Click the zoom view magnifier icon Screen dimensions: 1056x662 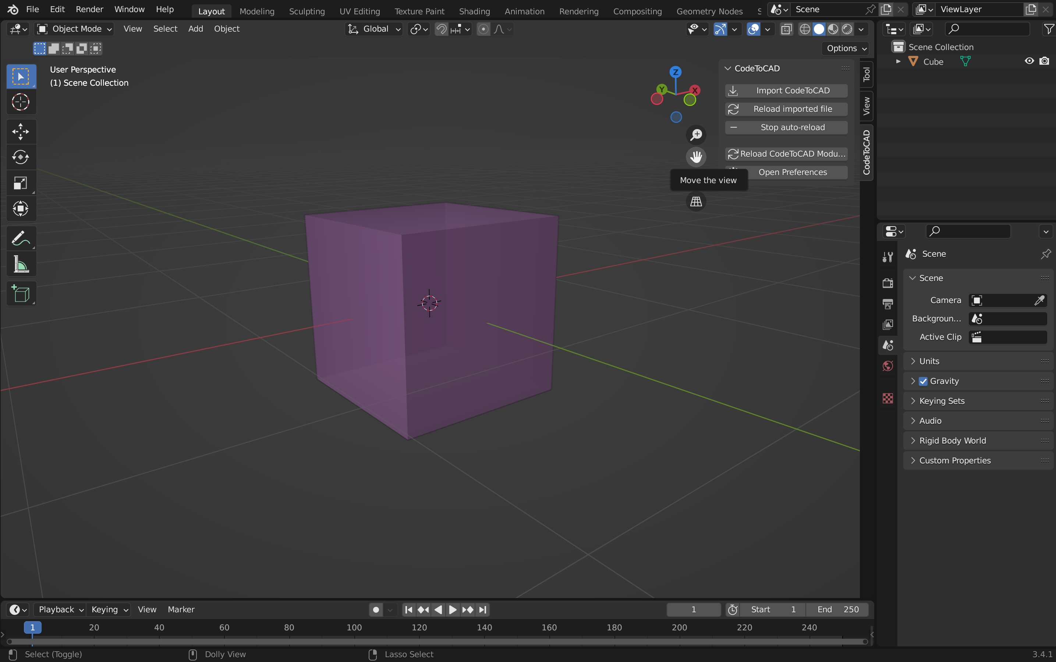(x=696, y=134)
